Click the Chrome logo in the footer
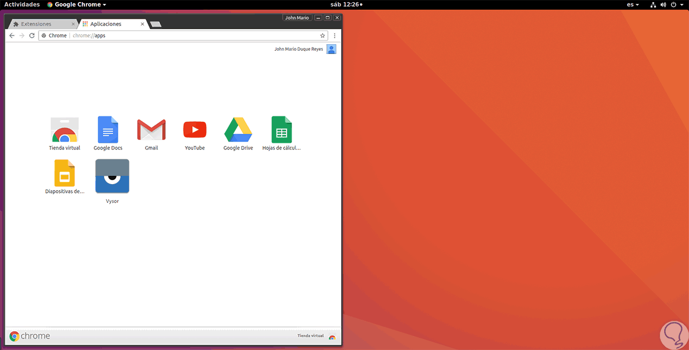The width and height of the screenshot is (689, 350). click(30, 336)
